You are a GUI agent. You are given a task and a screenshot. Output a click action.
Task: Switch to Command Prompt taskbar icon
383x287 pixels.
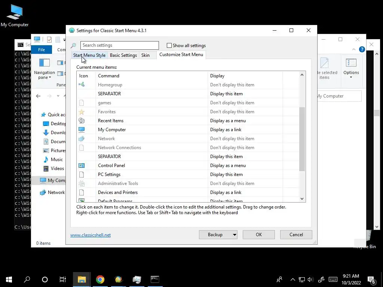[155, 279]
